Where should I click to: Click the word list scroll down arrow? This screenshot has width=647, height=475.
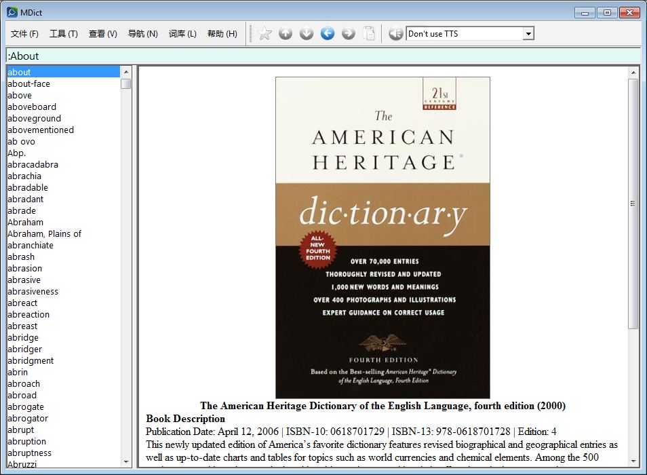click(126, 461)
